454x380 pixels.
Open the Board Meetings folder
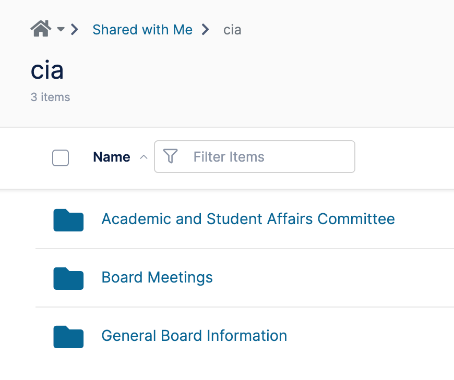pyautogui.click(x=157, y=277)
